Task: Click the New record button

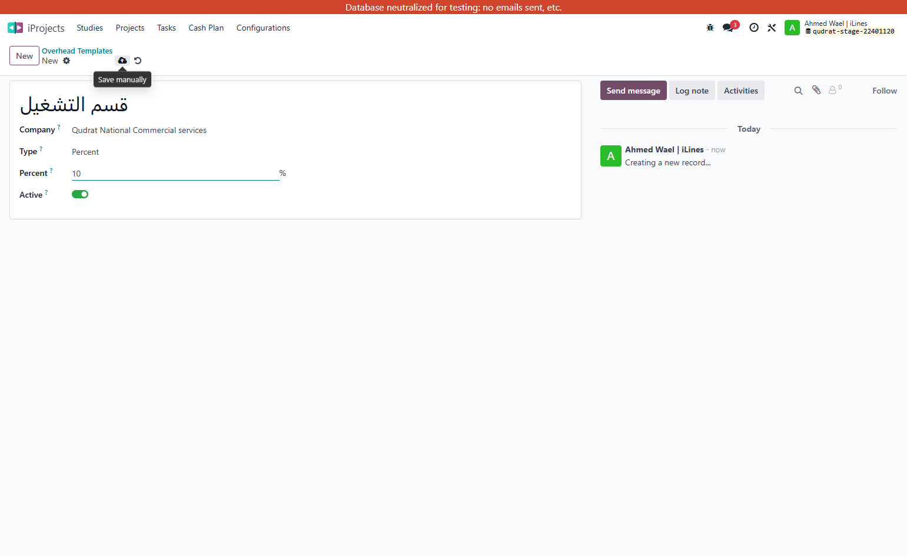Action: (x=24, y=56)
